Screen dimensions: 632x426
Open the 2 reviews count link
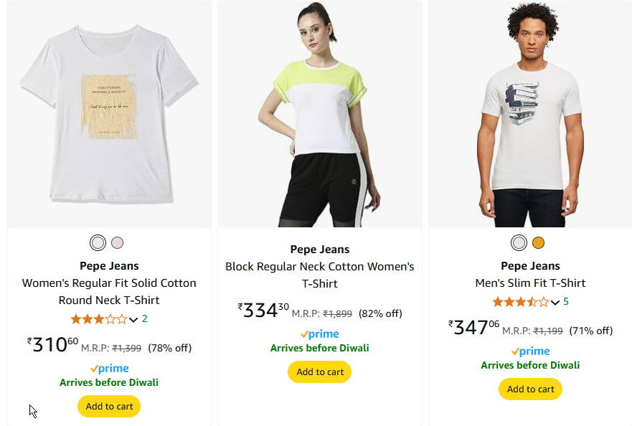click(x=145, y=319)
